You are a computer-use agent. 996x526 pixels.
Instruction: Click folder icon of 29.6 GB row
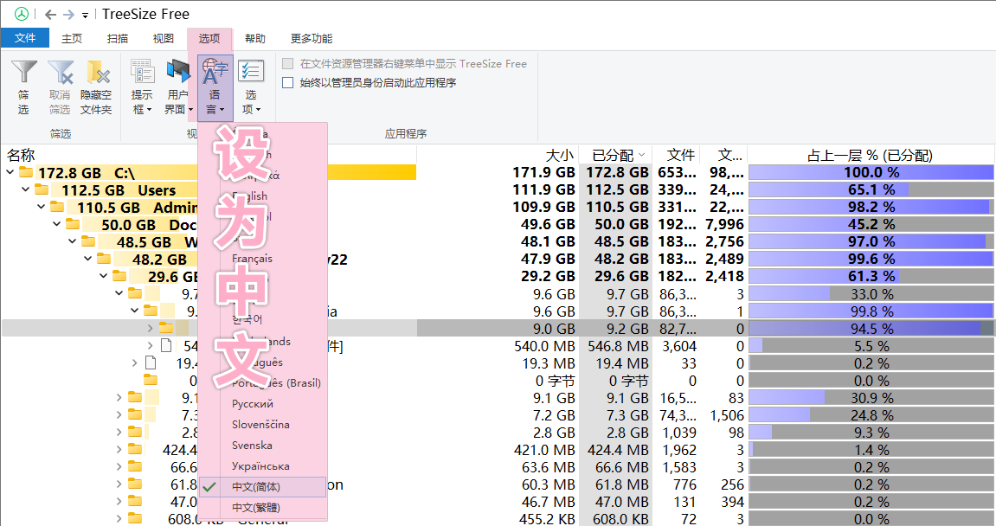(119, 276)
